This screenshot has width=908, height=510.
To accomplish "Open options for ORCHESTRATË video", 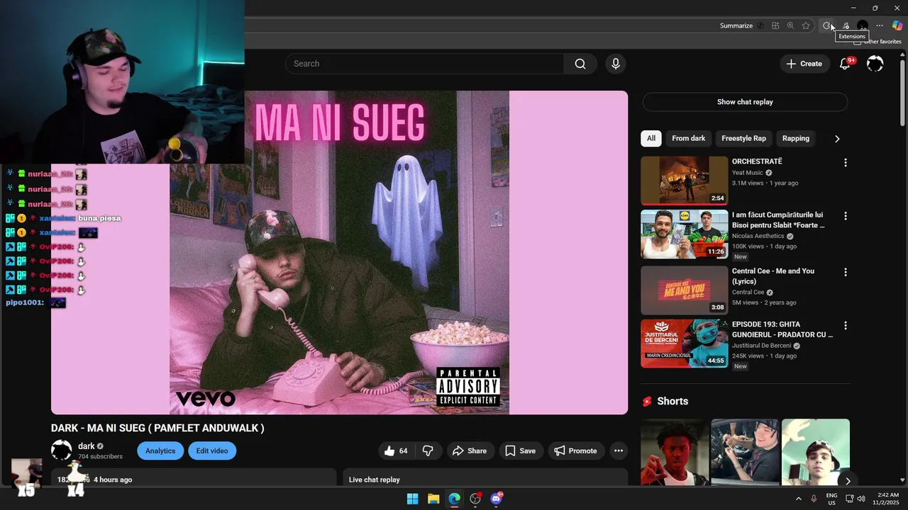I will [x=845, y=163].
